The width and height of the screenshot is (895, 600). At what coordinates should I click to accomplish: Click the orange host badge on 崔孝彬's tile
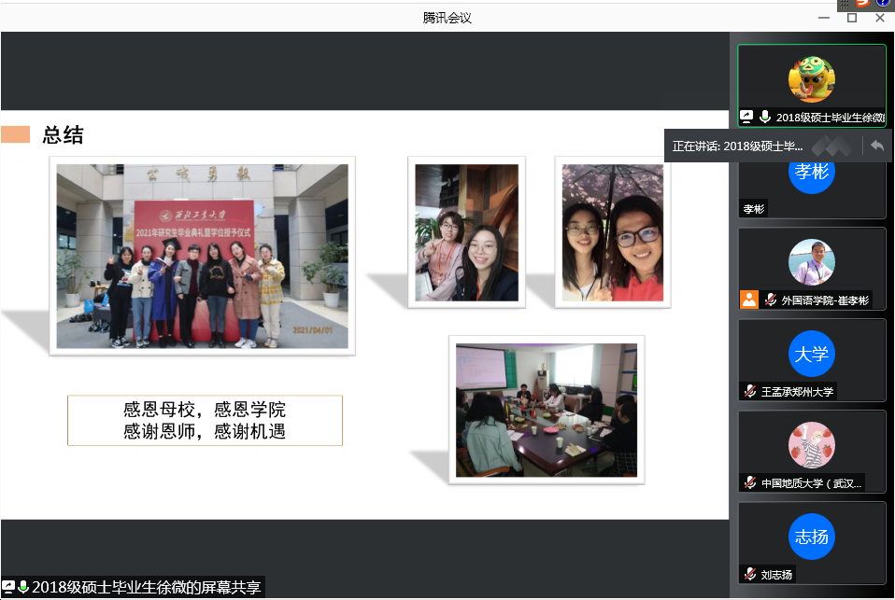[x=748, y=300]
